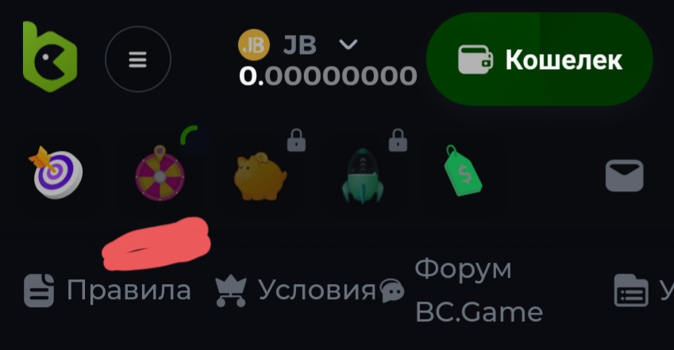Expand the JB currency dropdown chevron
674x350 pixels.
coord(349,44)
